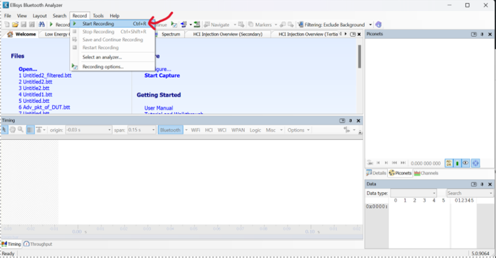Click the Welcome page vertical scrollbar
This screenshot has height=258, width=496.
tap(359, 56)
